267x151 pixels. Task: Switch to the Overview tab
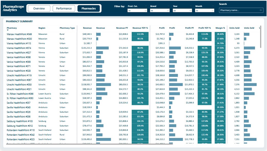point(39,8)
